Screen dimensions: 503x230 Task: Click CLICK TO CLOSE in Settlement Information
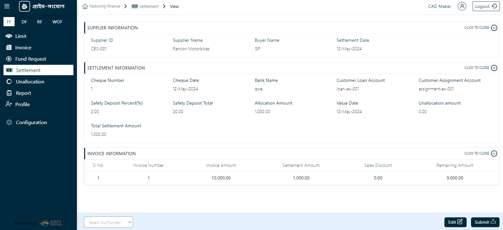click(477, 68)
